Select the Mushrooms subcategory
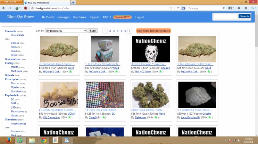This screenshot has height=144, width=258. click(x=17, y=112)
